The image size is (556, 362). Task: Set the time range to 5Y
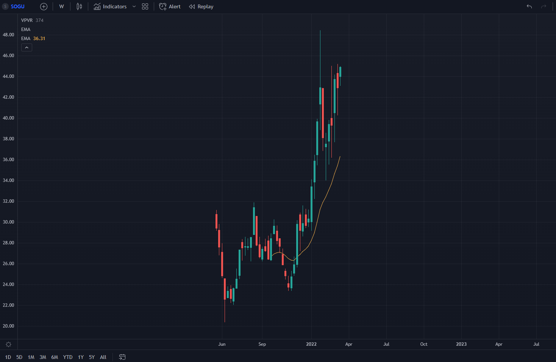(92, 357)
